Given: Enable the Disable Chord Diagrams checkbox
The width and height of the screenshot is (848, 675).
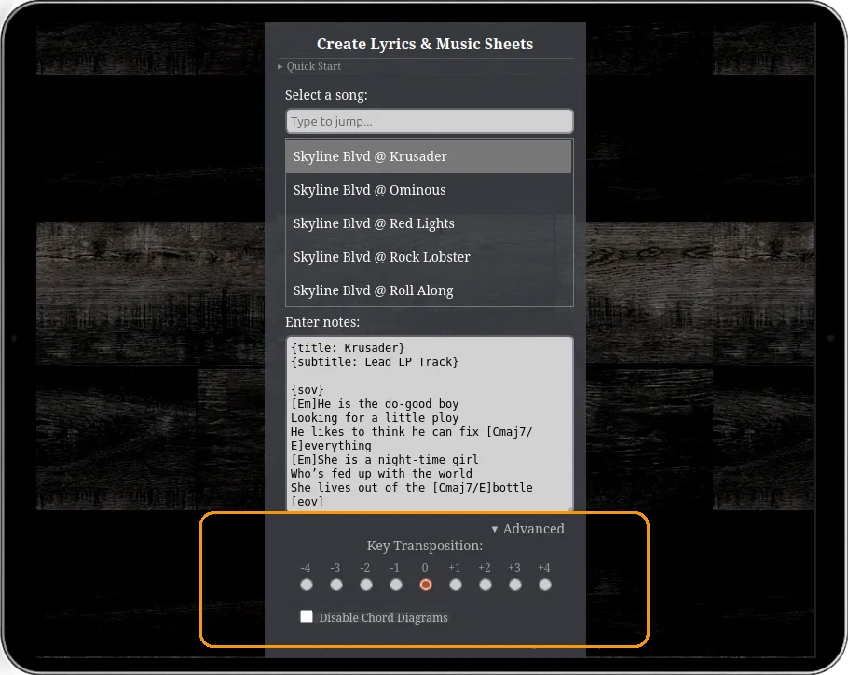Looking at the screenshot, I should [x=307, y=616].
